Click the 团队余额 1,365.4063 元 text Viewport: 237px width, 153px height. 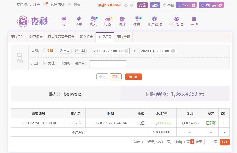click(175, 94)
